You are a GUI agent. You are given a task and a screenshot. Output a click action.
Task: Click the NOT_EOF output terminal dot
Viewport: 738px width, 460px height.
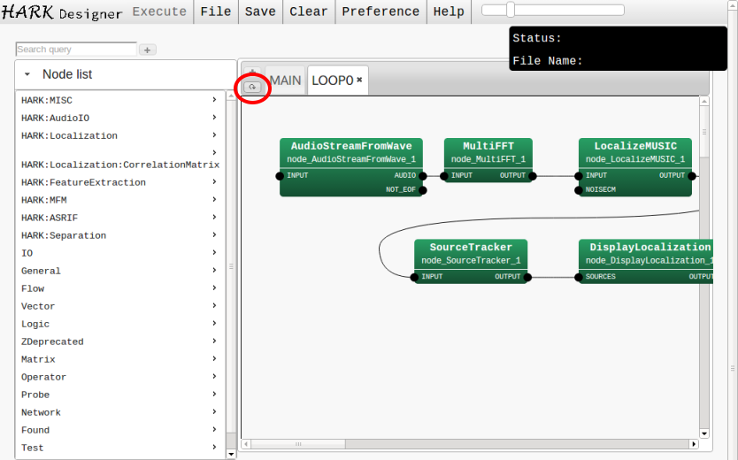(x=423, y=190)
